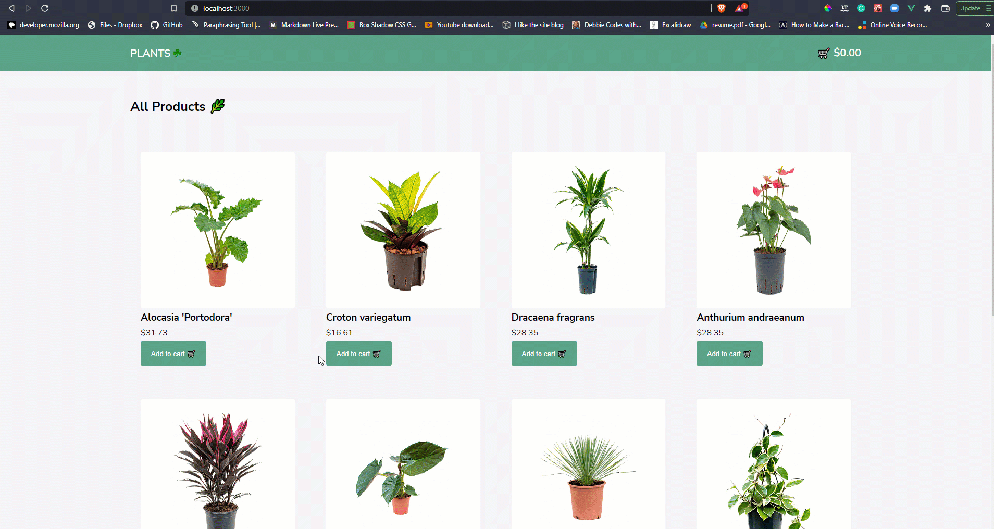Open the Online Voice Recorder bookmark
994x529 pixels.
tap(892, 25)
